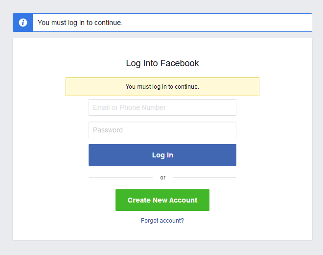323x255 pixels.
Task: Click the yellow must log in notice
Action: [162, 87]
